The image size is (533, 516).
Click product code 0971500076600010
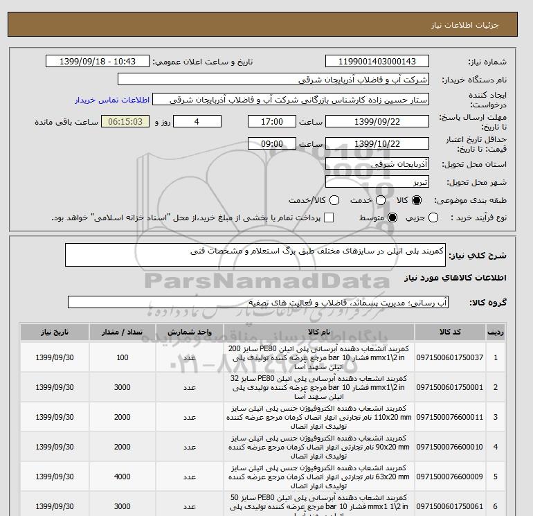(x=450, y=447)
